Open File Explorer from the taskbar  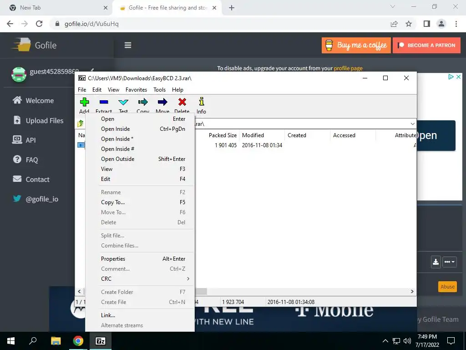[56, 341]
